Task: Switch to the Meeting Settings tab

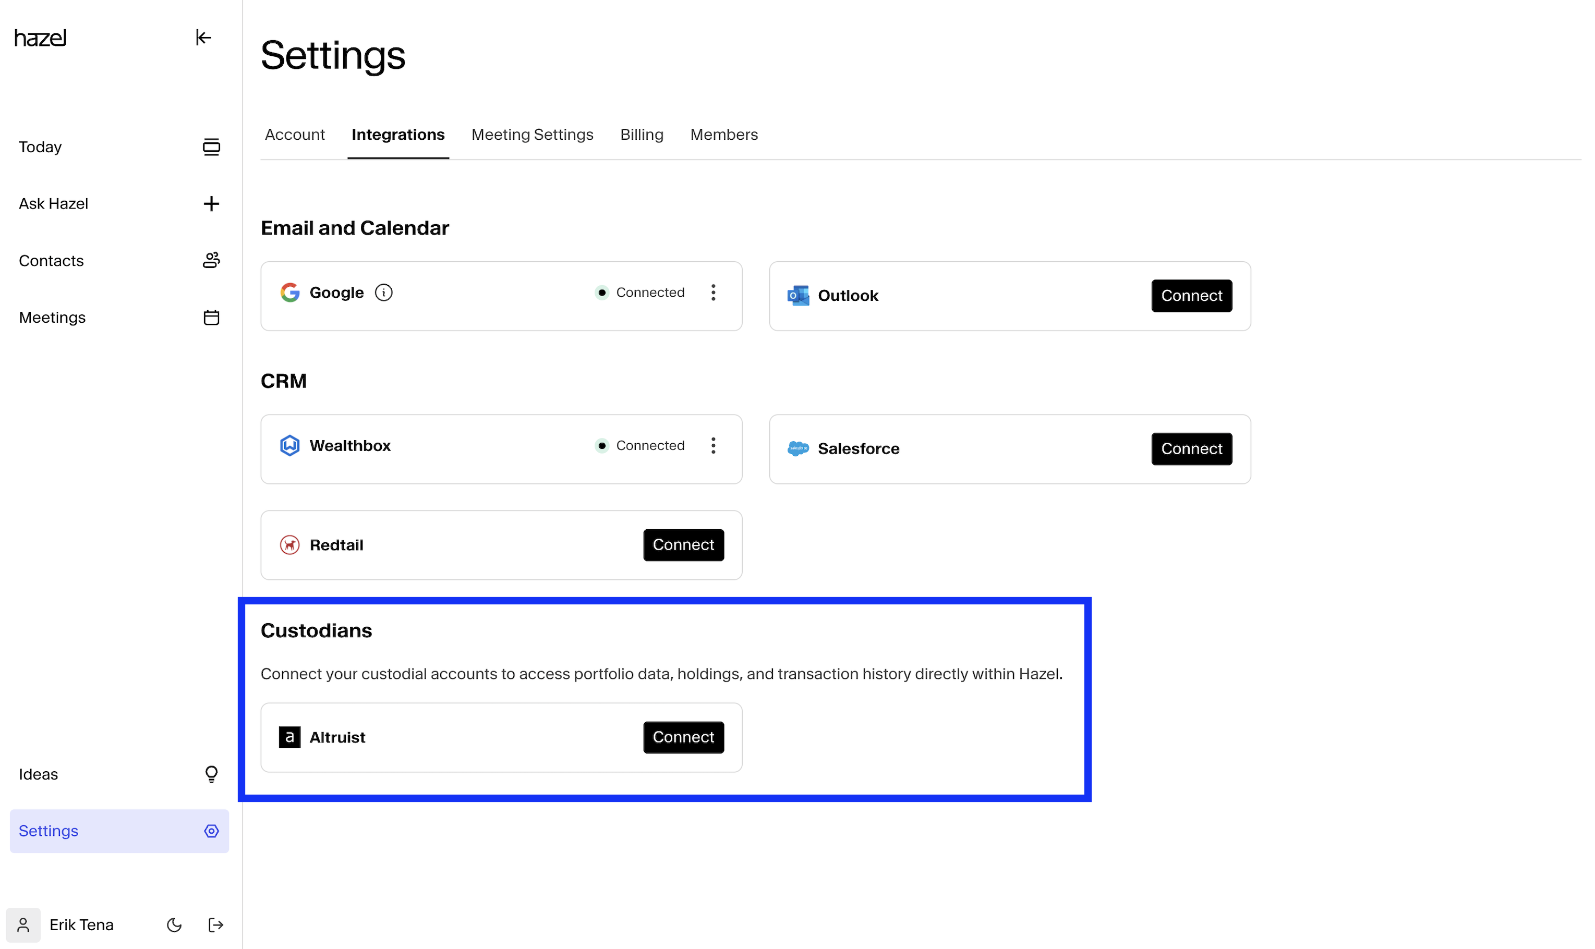Action: click(532, 135)
